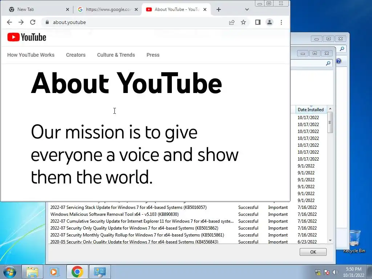
Task: Minimize the Chrome window
Action: 260,4
